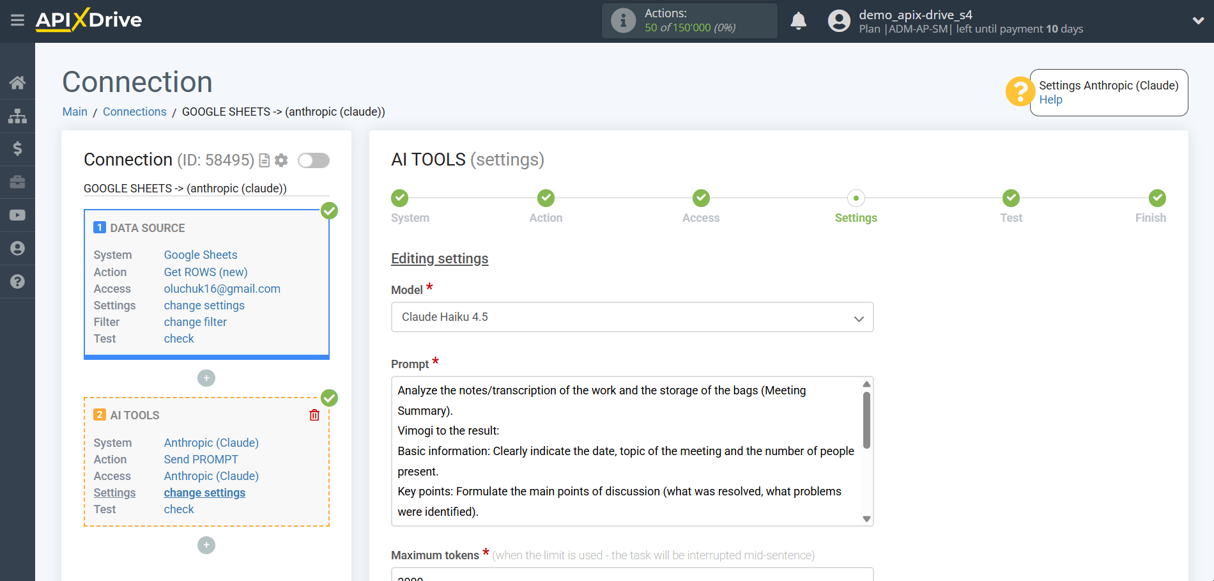This screenshot has width=1214, height=581.
Task: Click the demo_apix-drive_s4 account name
Action: click(x=916, y=15)
